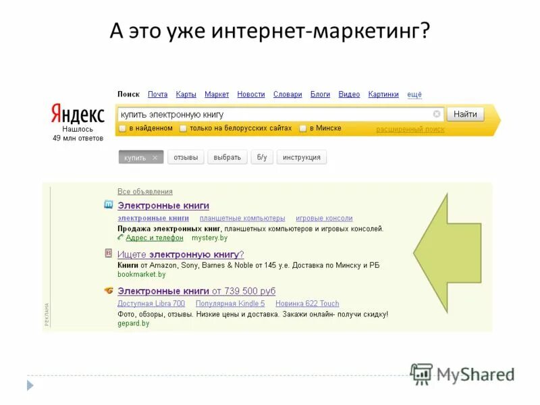This screenshot has height=405, width=540.
Task: Click 'Популярная Kindle 5' sublink
Action: tap(230, 303)
